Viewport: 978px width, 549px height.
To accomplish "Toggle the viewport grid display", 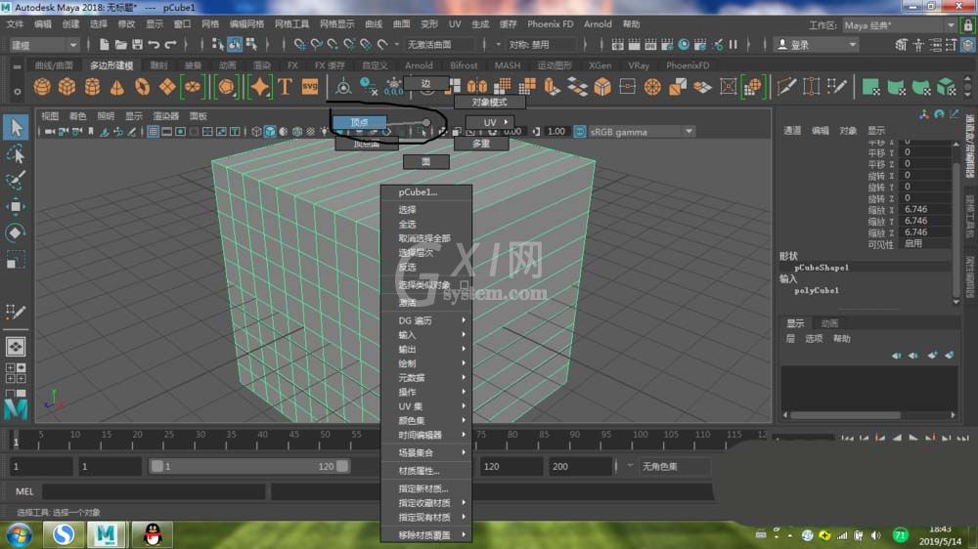I will tap(153, 132).
